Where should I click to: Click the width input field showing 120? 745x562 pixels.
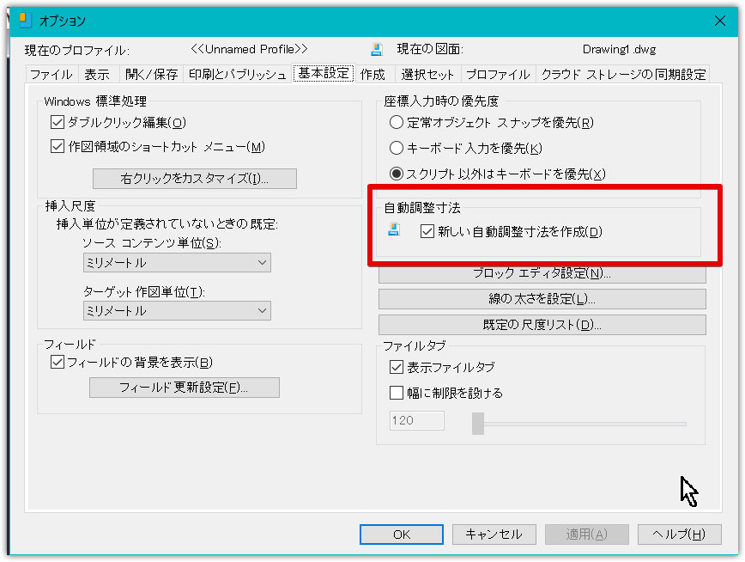coord(416,420)
